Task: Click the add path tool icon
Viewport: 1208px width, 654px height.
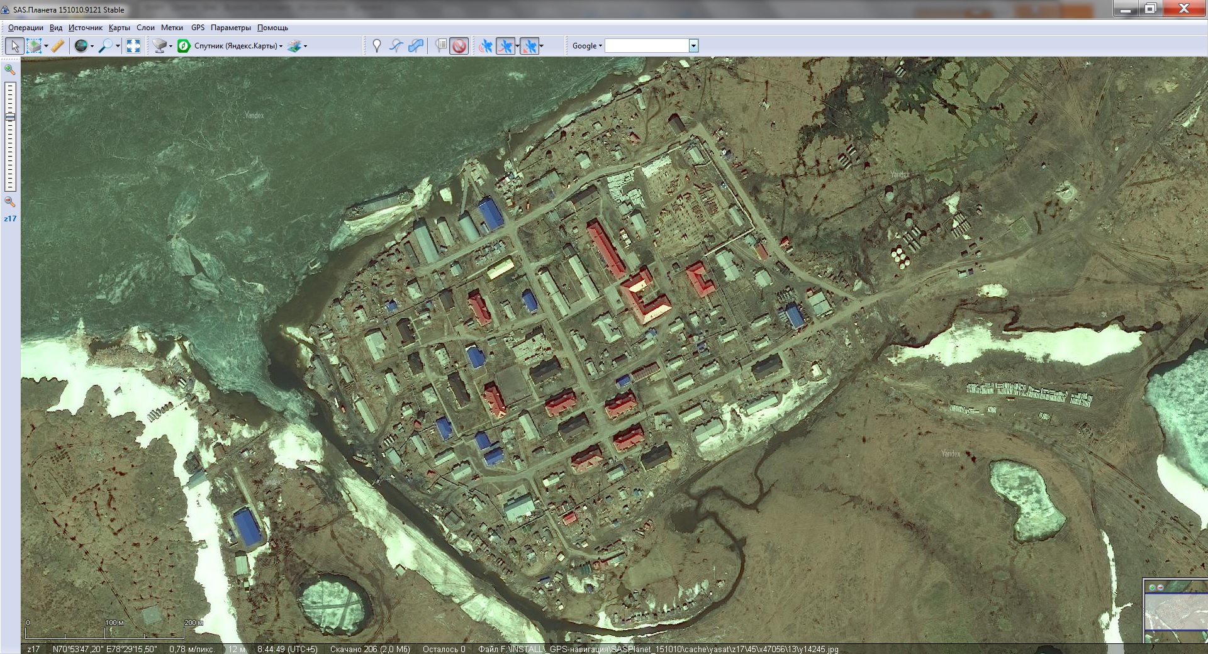Action: point(396,46)
